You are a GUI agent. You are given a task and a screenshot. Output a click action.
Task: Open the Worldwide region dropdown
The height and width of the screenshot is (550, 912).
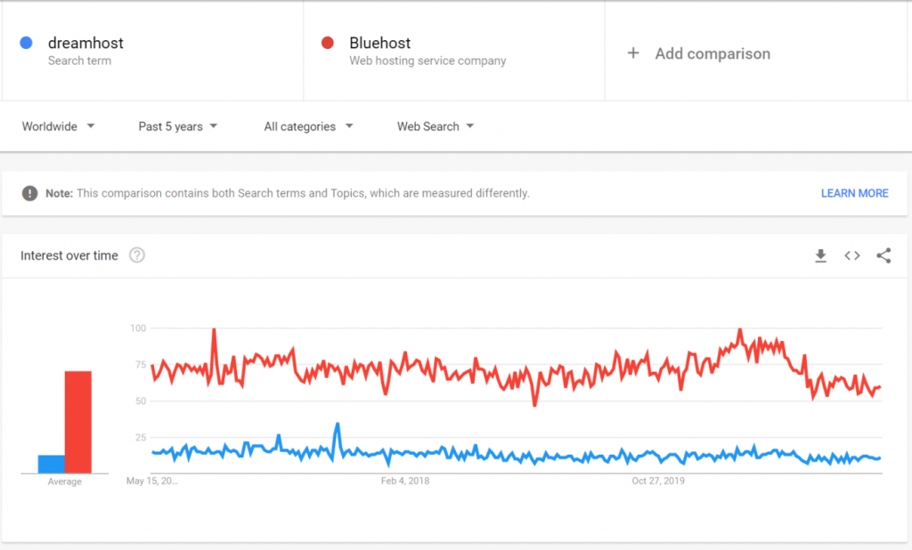click(x=59, y=126)
